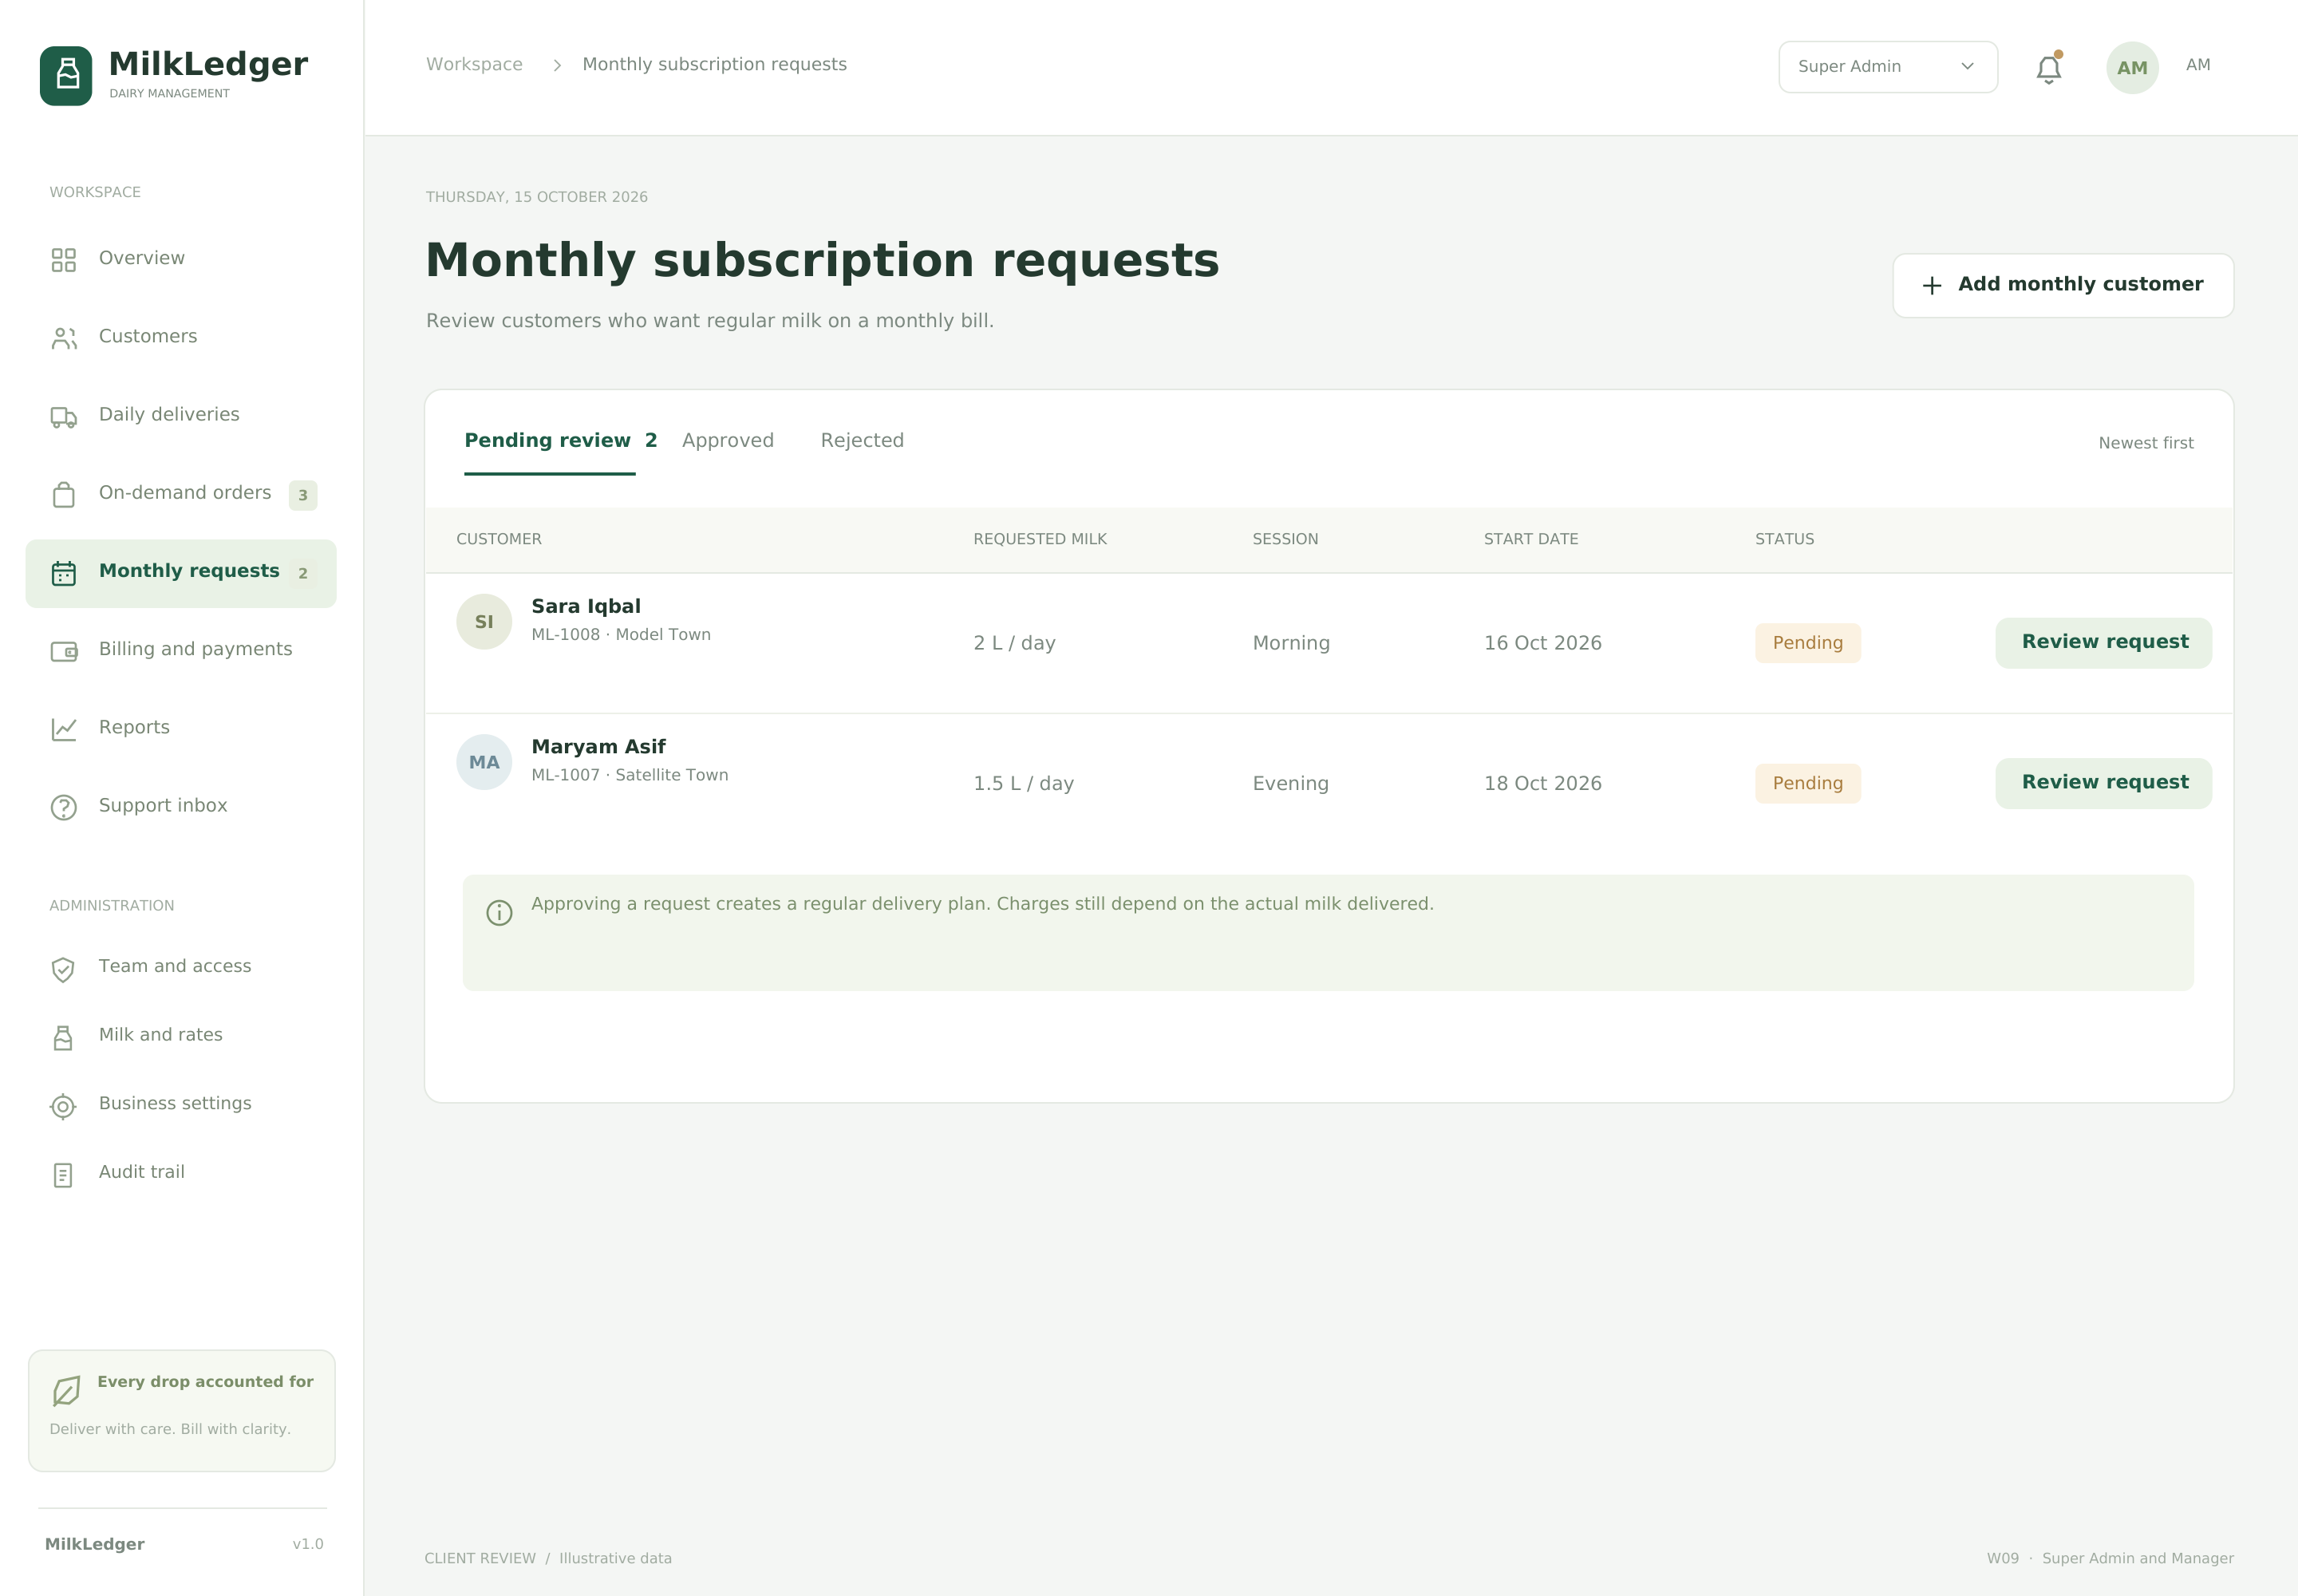Review request for Maryam Asif
Screen dimensions: 2298x1596
(2103, 783)
